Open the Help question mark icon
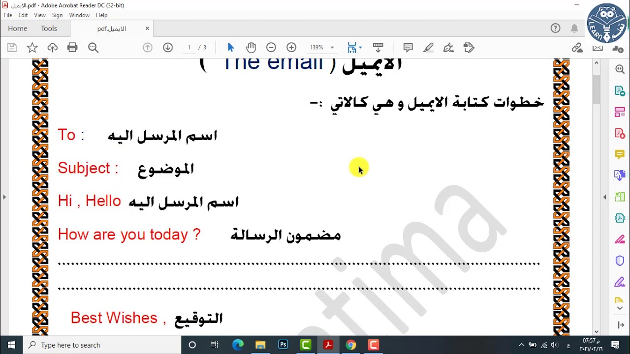Image resolution: width=630 pixels, height=354 pixels. (555, 29)
